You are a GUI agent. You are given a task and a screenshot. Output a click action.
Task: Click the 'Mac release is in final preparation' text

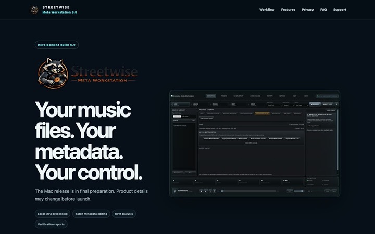91,195
